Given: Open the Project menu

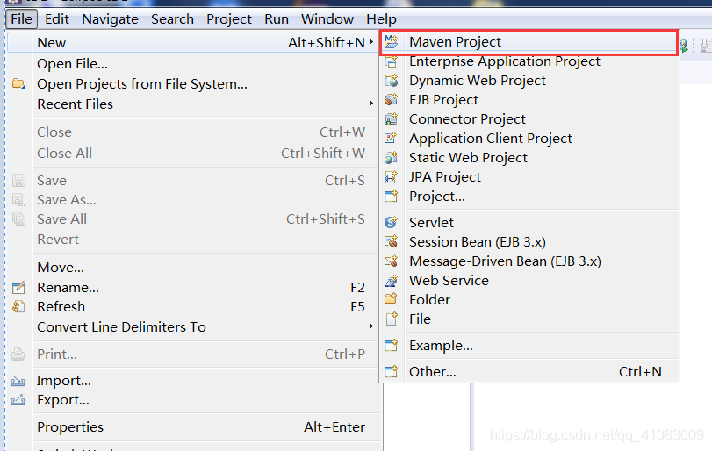Looking at the screenshot, I should pyautogui.click(x=229, y=19).
